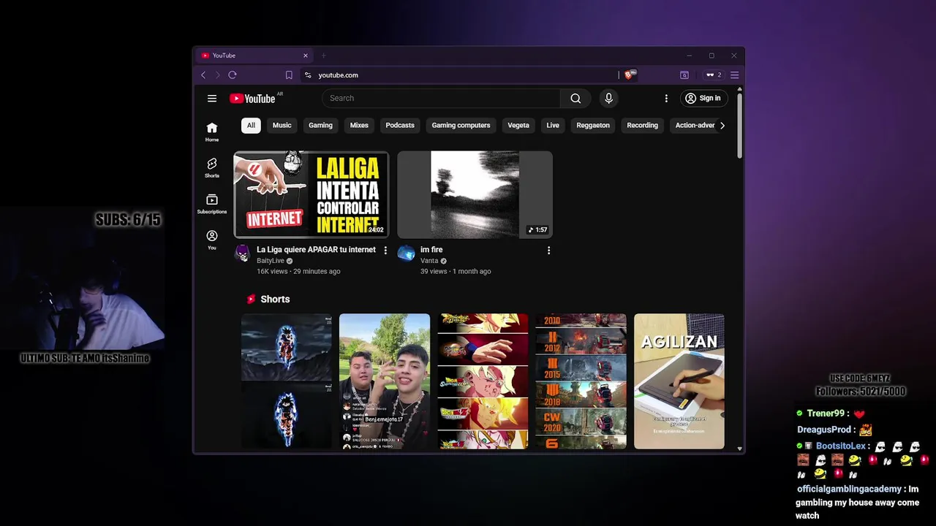Open Vanta channel avatar
This screenshot has height=526, width=936.
pyautogui.click(x=406, y=254)
